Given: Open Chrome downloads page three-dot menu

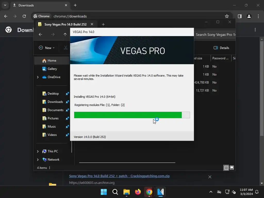Looking at the screenshot, I should (x=255, y=30).
